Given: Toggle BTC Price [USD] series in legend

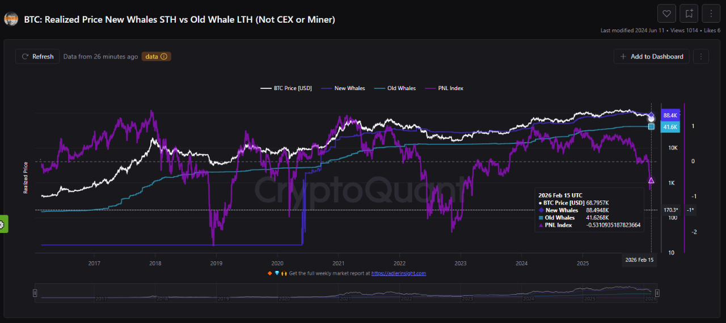Looking at the screenshot, I should click(x=286, y=88).
